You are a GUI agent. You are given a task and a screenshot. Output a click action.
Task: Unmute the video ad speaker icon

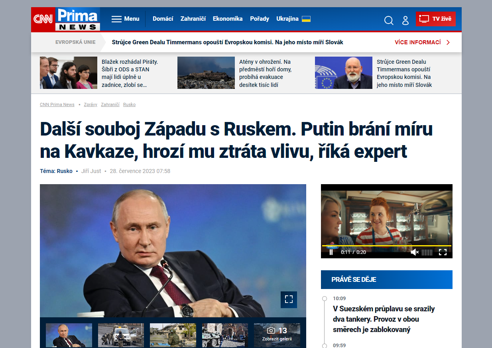415,252
